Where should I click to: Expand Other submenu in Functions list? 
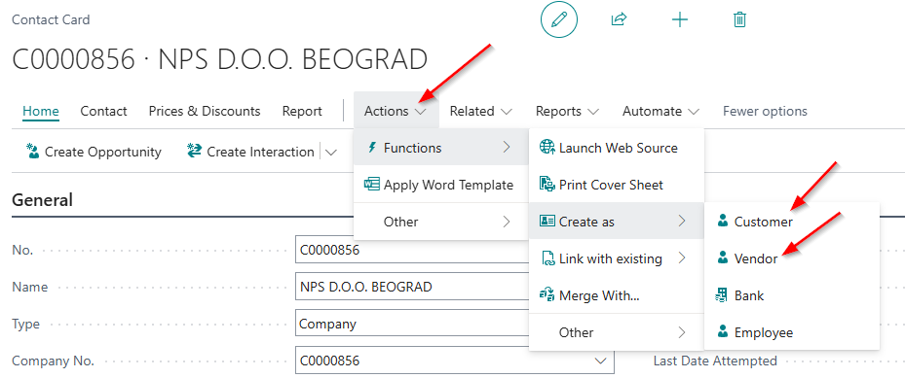coord(617,332)
